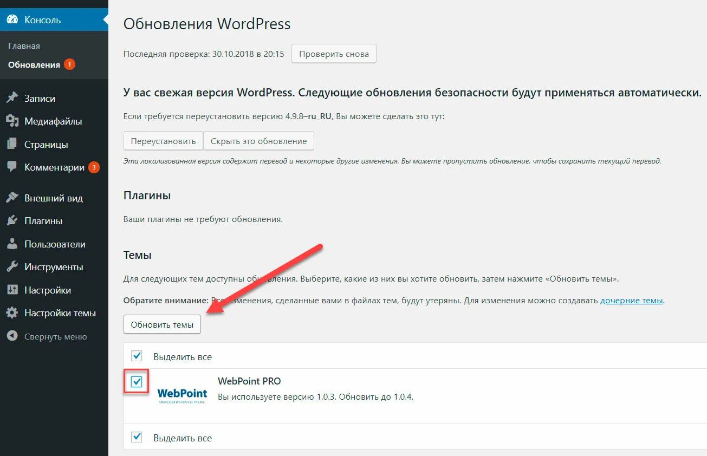Screen dimensions: 707x456
Task: Toggle the top Выделить все checkbox
Action: pos(137,356)
